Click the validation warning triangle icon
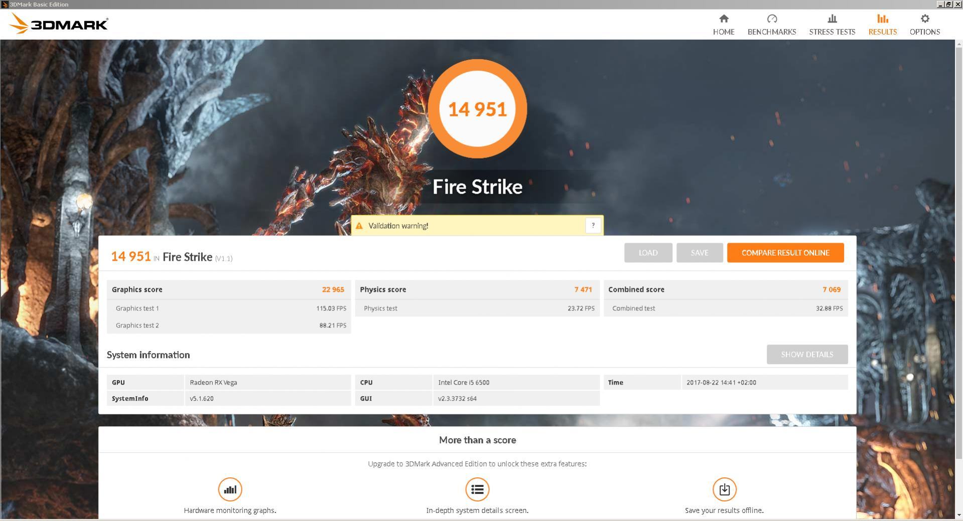This screenshot has height=521, width=963. [x=359, y=226]
